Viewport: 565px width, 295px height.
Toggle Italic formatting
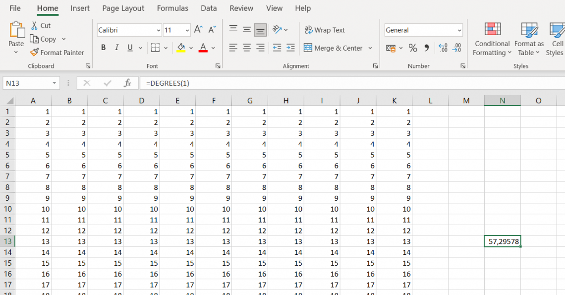tap(116, 48)
